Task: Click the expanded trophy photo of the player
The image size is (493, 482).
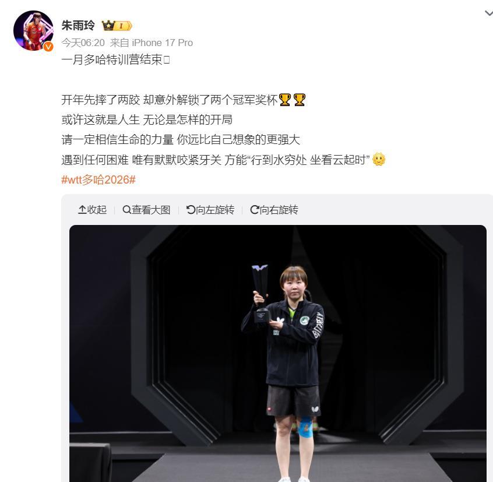Action: pyautogui.click(x=278, y=353)
